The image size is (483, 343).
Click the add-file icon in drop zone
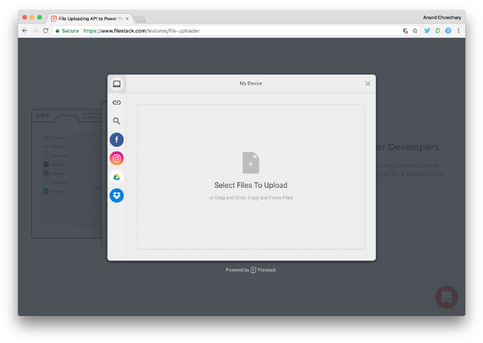[251, 163]
